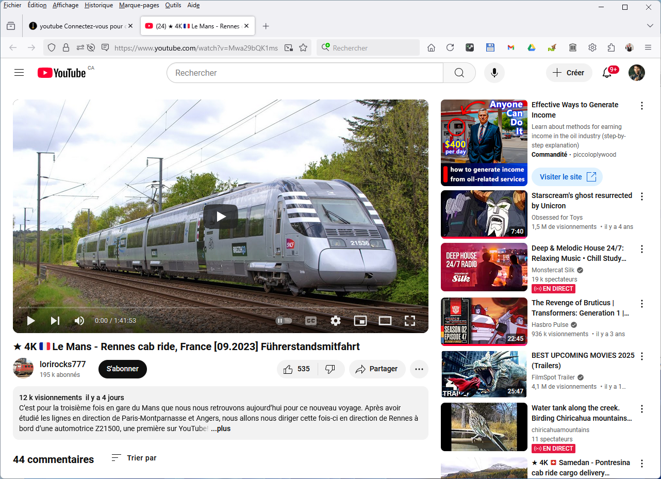This screenshot has width=661, height=479.
Task: Activate the miniplayer icon
Action: tap(360, 321)
